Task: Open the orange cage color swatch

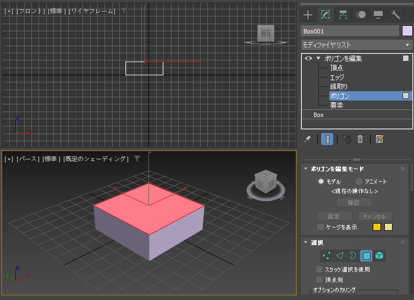Action: point(377,227)
